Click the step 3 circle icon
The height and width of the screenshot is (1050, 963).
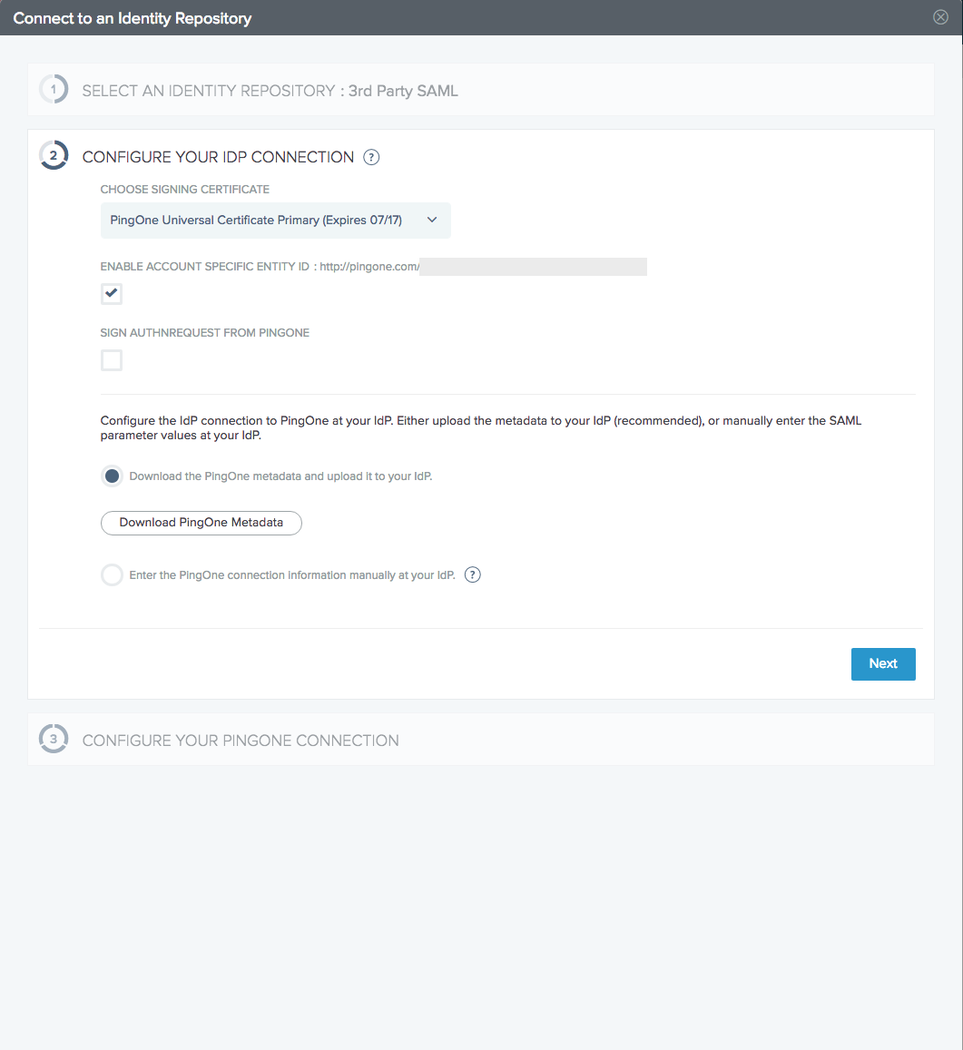(x=54, y=739)
